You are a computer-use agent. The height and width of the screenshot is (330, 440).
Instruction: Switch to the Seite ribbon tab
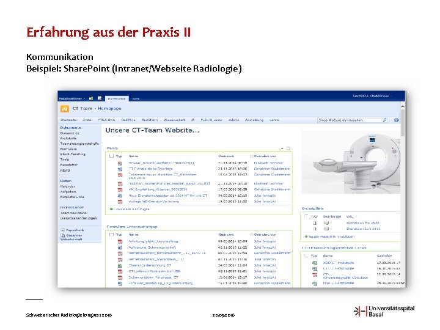tap(136, 98)
